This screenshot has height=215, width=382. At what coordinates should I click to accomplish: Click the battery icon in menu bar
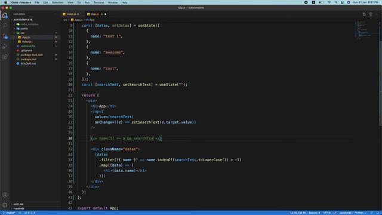point(321,2)
